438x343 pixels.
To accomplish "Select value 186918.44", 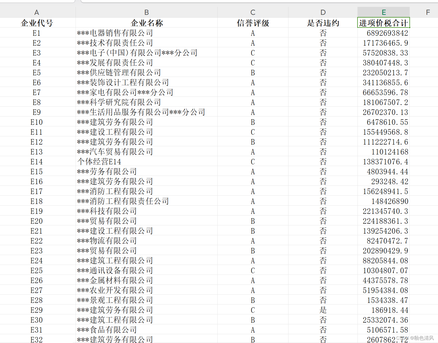I will click(384, 310).
